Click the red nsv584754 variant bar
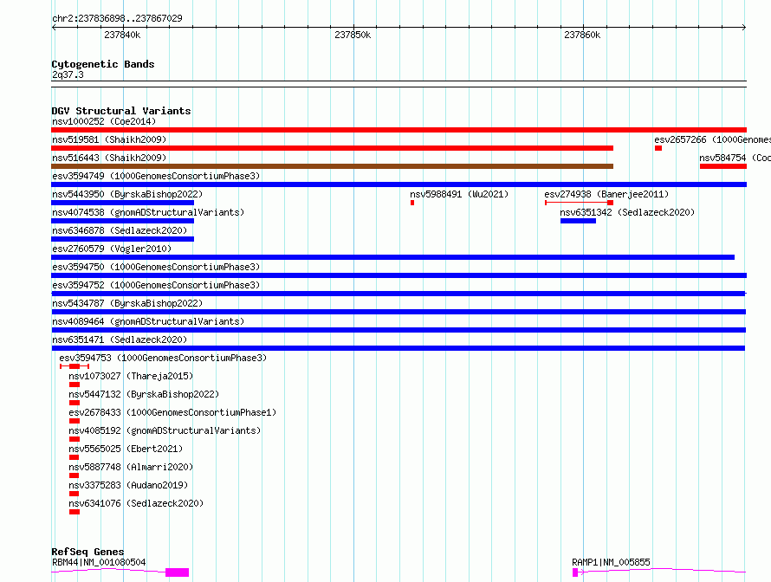 tap(722, 166)
